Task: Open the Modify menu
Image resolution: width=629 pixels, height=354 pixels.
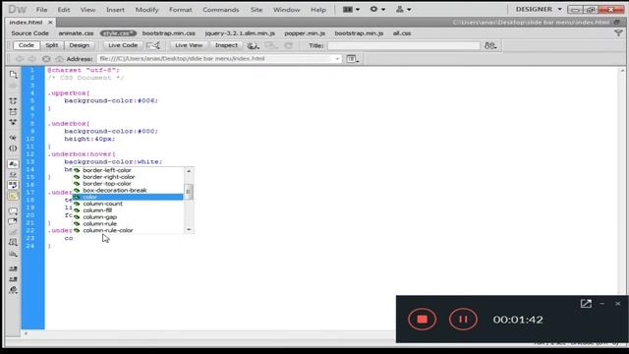Action: (146, 10)
